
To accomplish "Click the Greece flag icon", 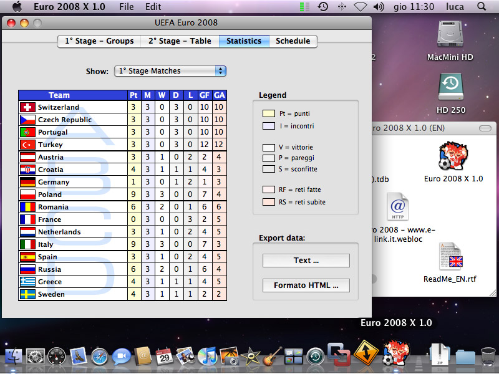I will click(27, 282).
